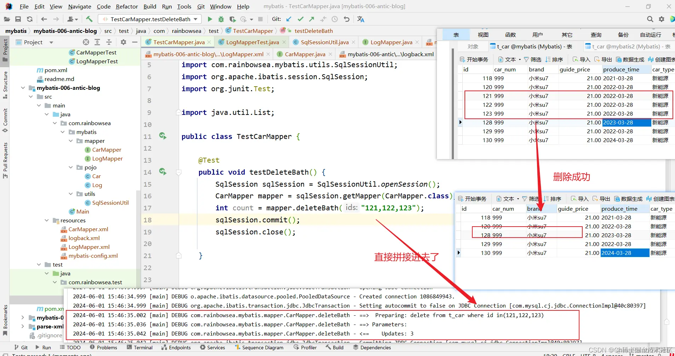Click 导入 import in upper Navicat toolbar

tap(582, 59)
